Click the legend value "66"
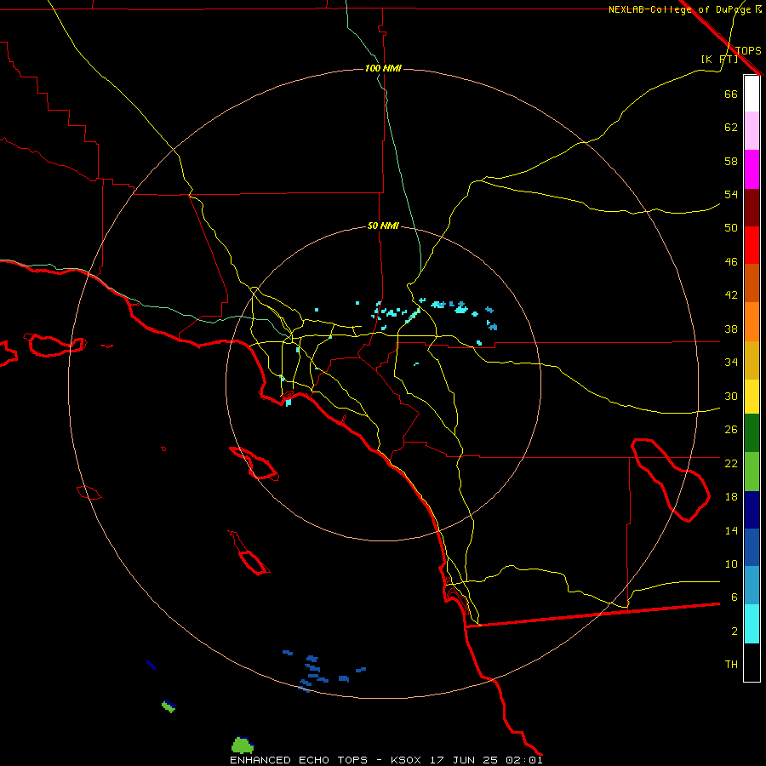The image size is (766, 766). pyautogui.click(x=731, y=94)
